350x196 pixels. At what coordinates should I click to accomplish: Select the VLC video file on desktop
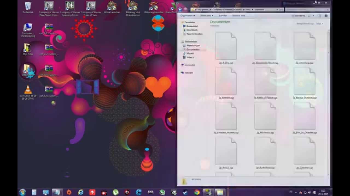[28, 93]
